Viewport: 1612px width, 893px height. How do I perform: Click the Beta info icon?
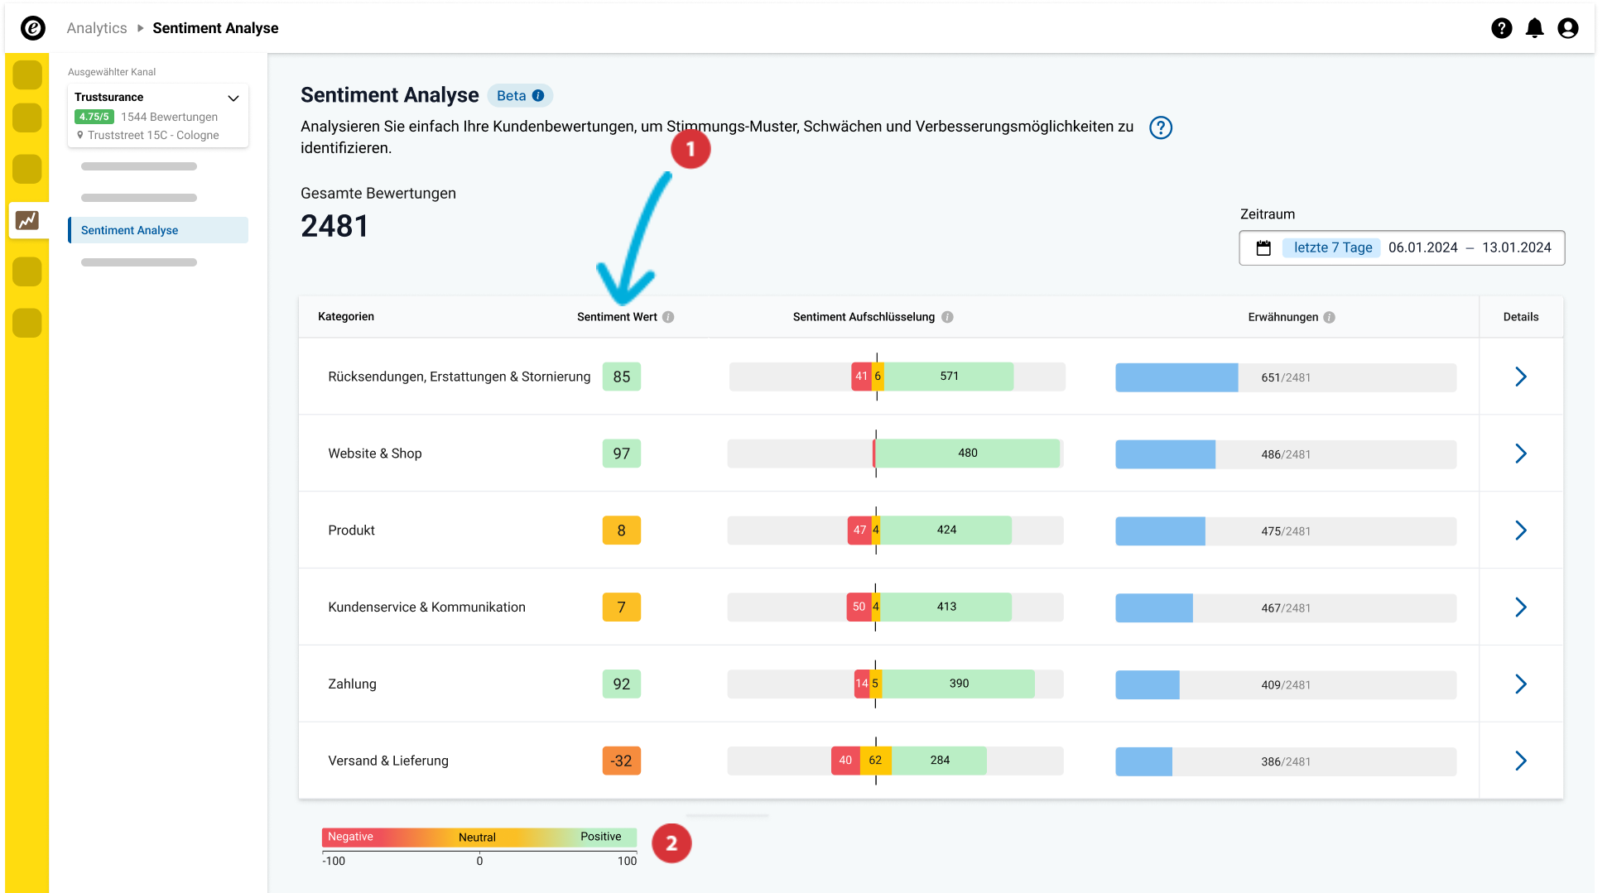538,96
